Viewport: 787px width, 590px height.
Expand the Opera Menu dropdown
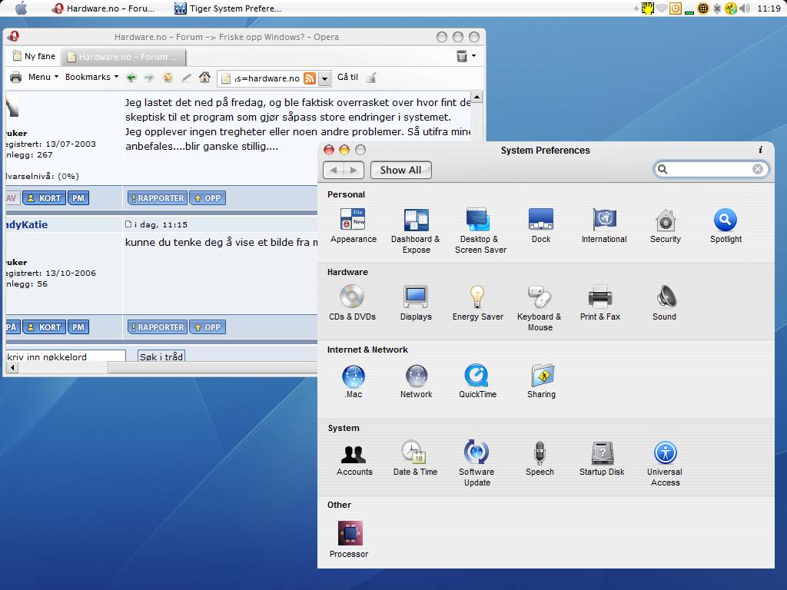[x=43, y=78]
